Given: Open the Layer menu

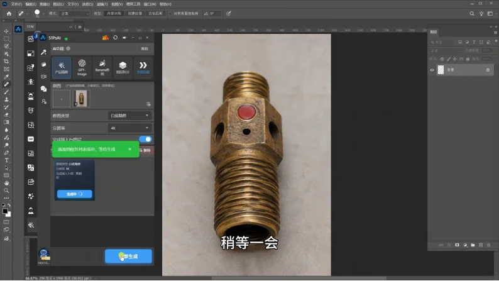Looking at the screenshot, I should click(x=58, y=4).
